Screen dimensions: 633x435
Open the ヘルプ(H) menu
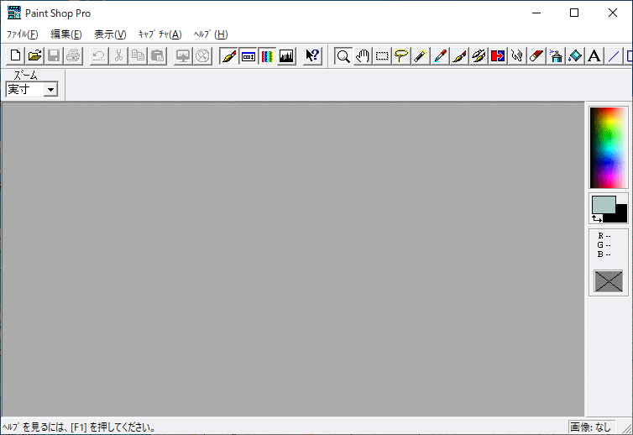(x=211, y=34)
